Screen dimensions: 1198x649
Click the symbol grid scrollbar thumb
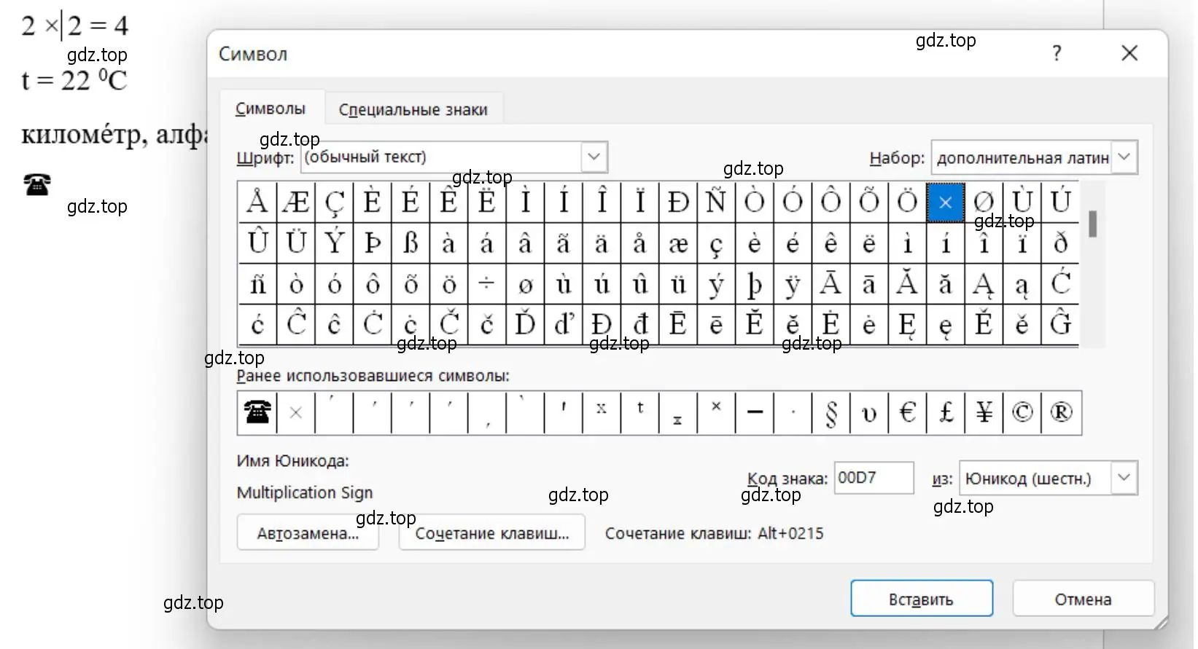point(1092,224)
